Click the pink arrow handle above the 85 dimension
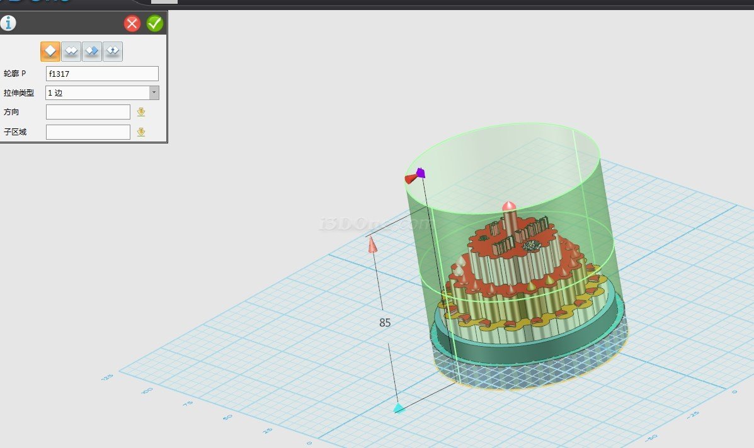This screenshot has width=754, height=448. click(372, 245)
